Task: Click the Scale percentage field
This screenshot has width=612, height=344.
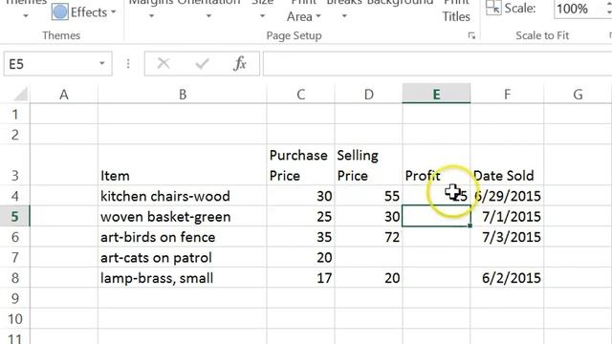Action: [x=580, y=9]
